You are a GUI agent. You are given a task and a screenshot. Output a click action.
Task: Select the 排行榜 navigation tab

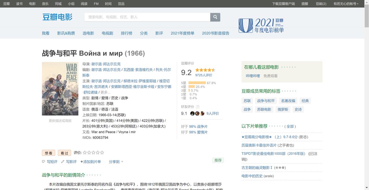pos(126,33)
